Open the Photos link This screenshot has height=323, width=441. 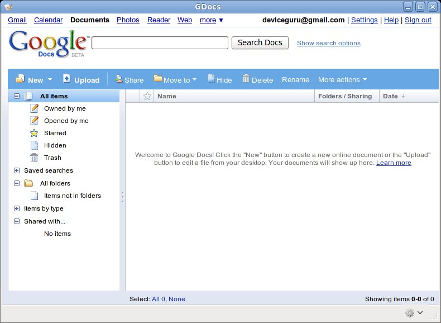click(x=128, y=20)
